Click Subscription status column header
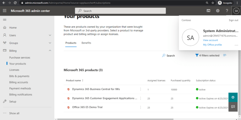 point(206,80)
